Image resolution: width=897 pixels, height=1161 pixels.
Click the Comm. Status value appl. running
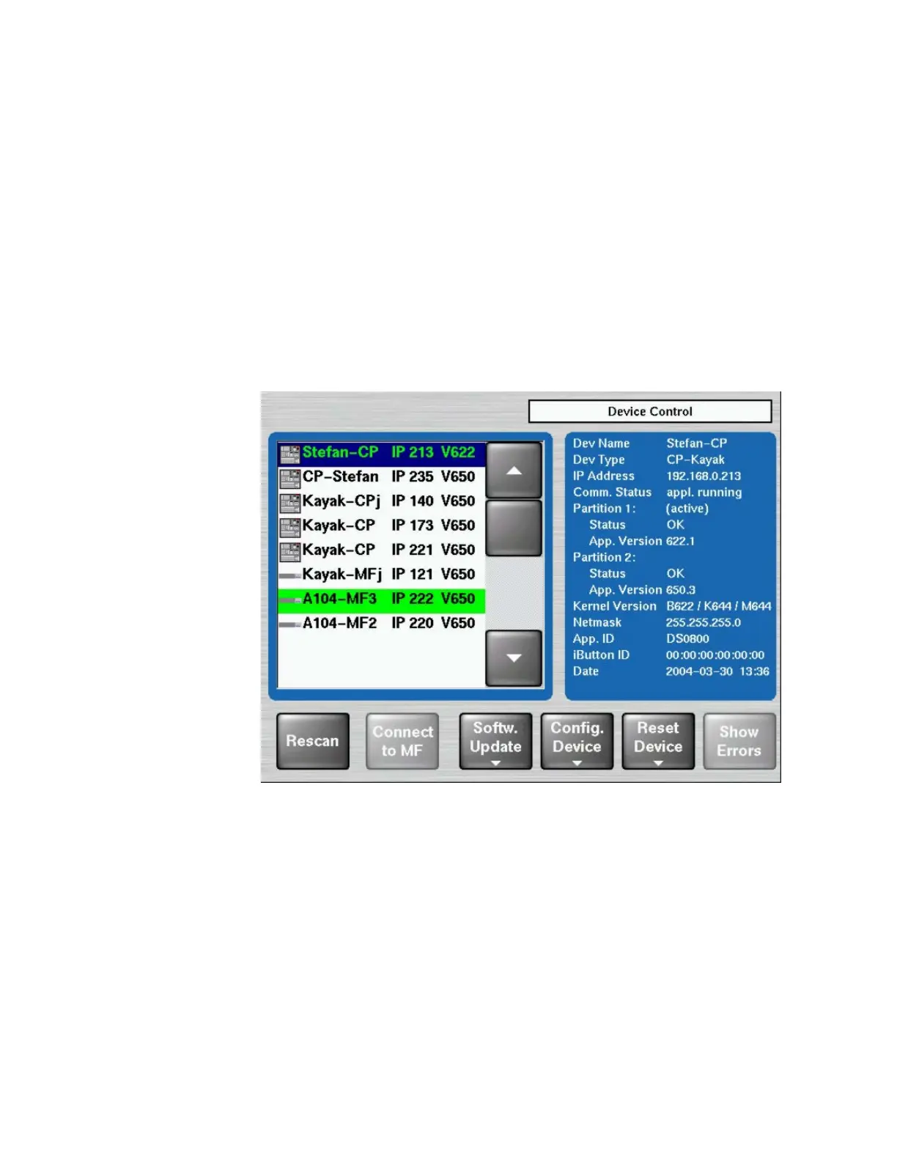pos(704,493)
